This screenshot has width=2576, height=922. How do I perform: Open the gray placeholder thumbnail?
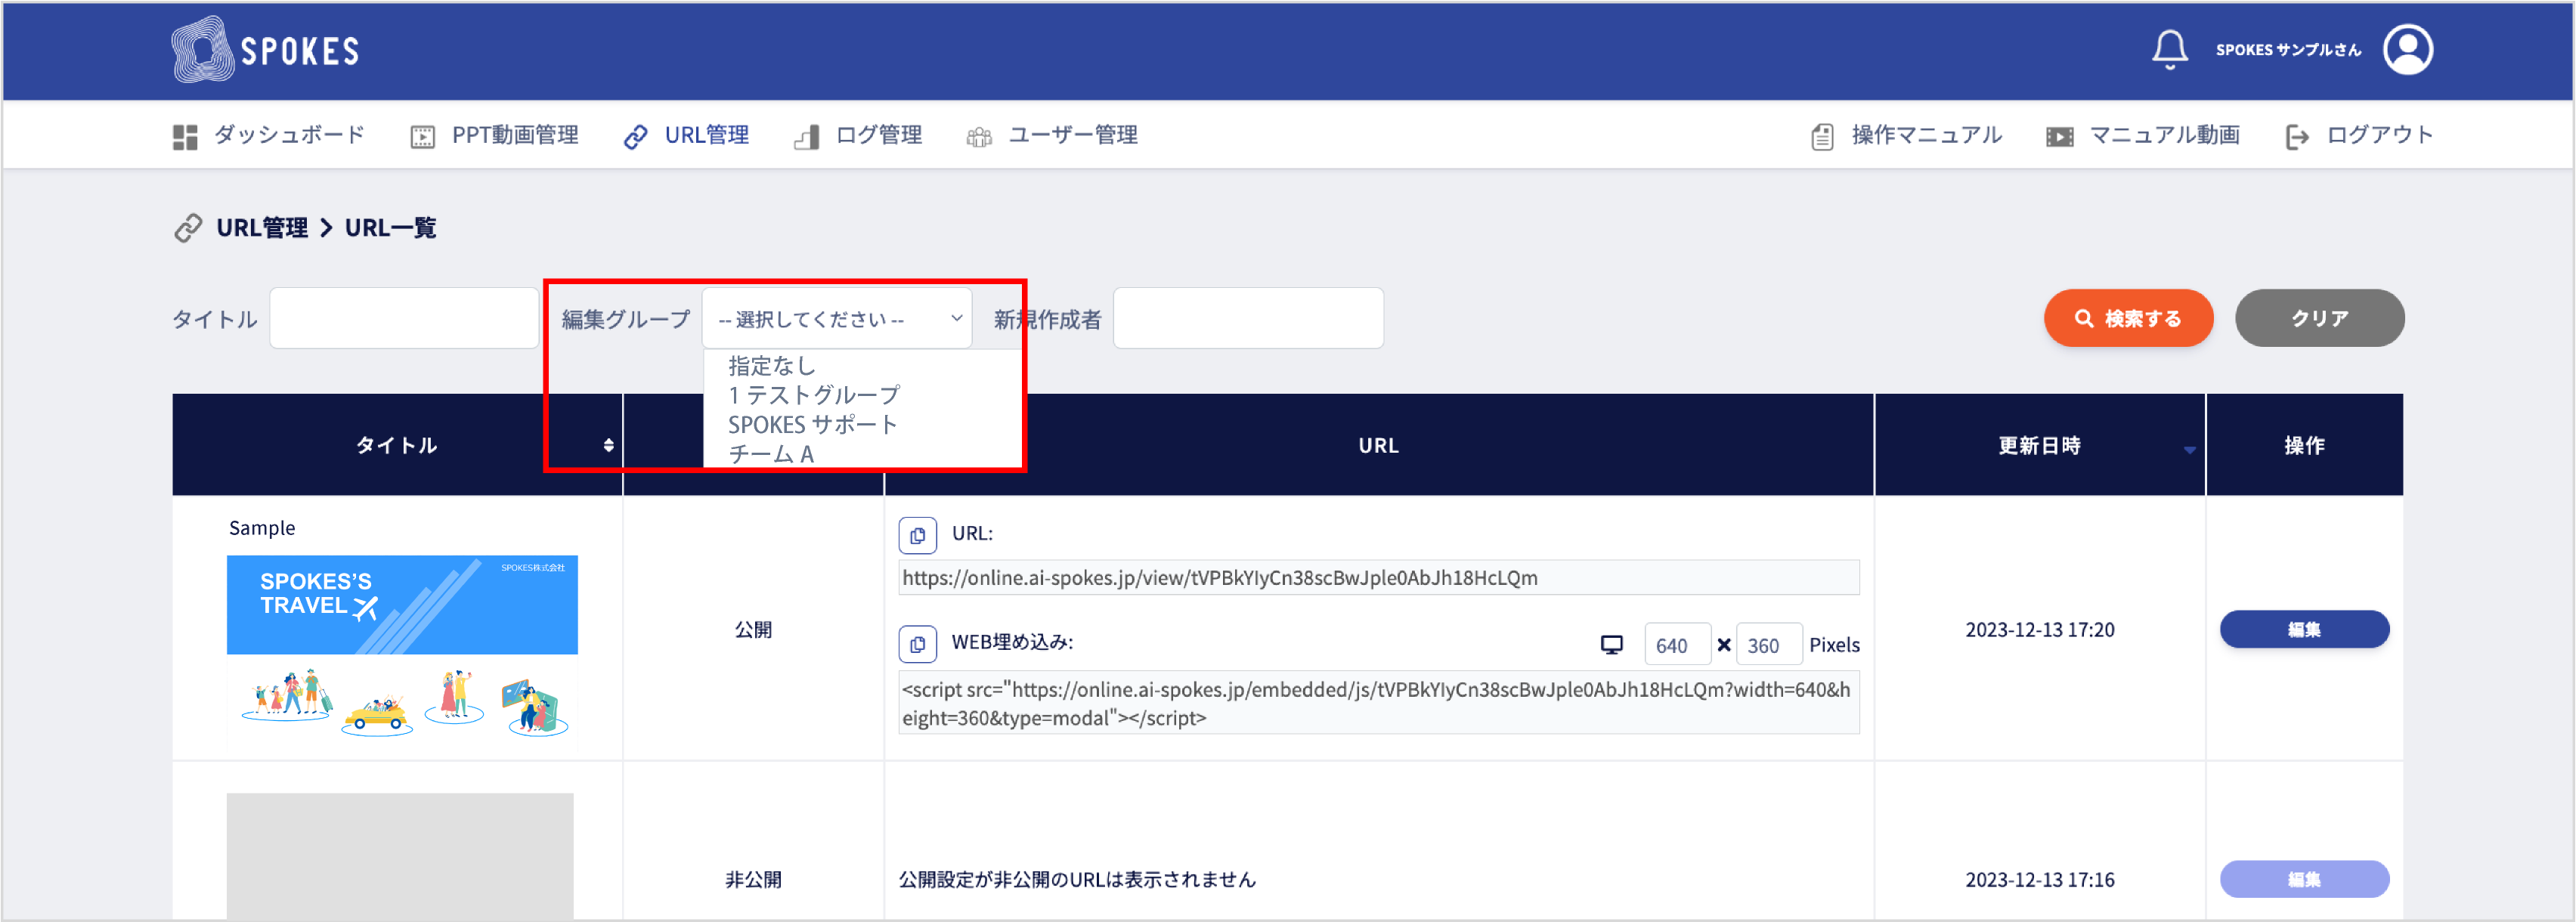tap(400, 856)
